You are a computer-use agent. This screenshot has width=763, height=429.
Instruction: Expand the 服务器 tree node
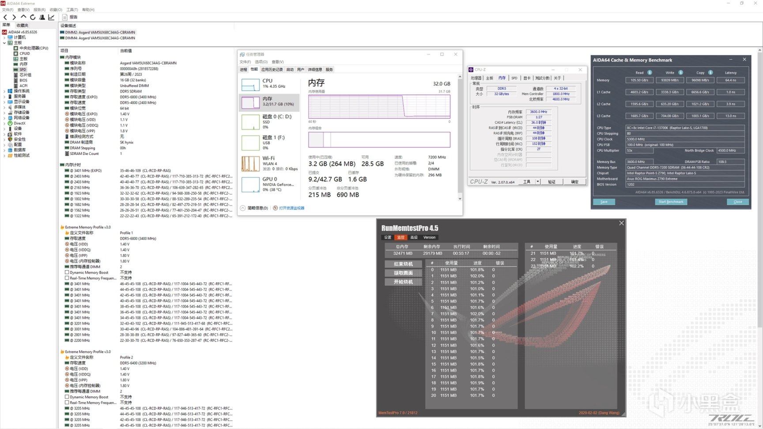pos(4,96)
